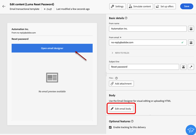Image resolution: width=196 pixels, height=135 pixels.
Task: Open personalization icon beside Subject line
Action: [183, 67]
